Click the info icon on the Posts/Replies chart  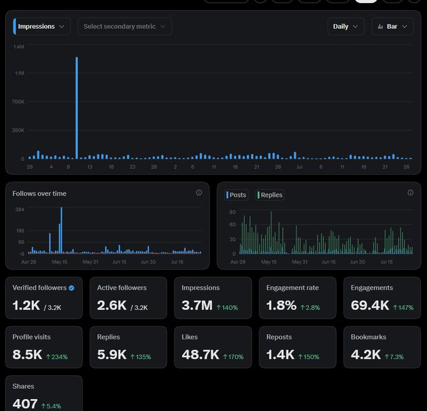(411, 193)
